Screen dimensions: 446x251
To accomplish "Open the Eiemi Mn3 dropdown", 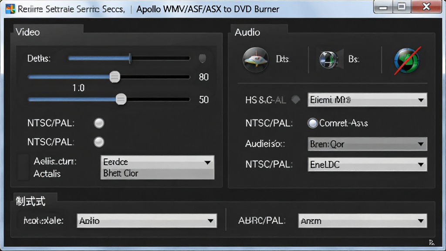I will click(367, 100).
